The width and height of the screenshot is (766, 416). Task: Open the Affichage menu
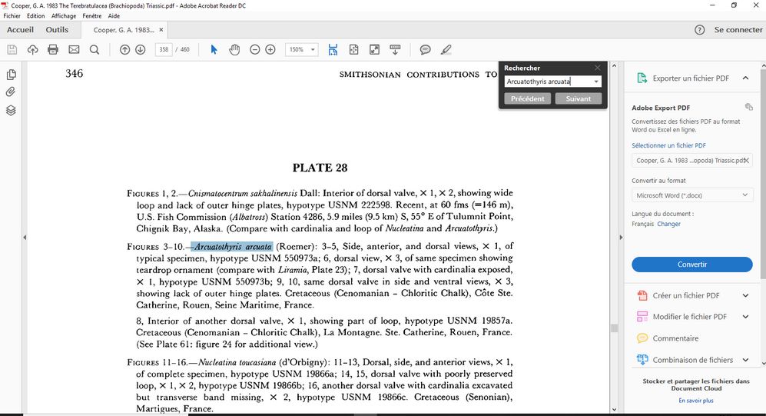pos(64,15)
